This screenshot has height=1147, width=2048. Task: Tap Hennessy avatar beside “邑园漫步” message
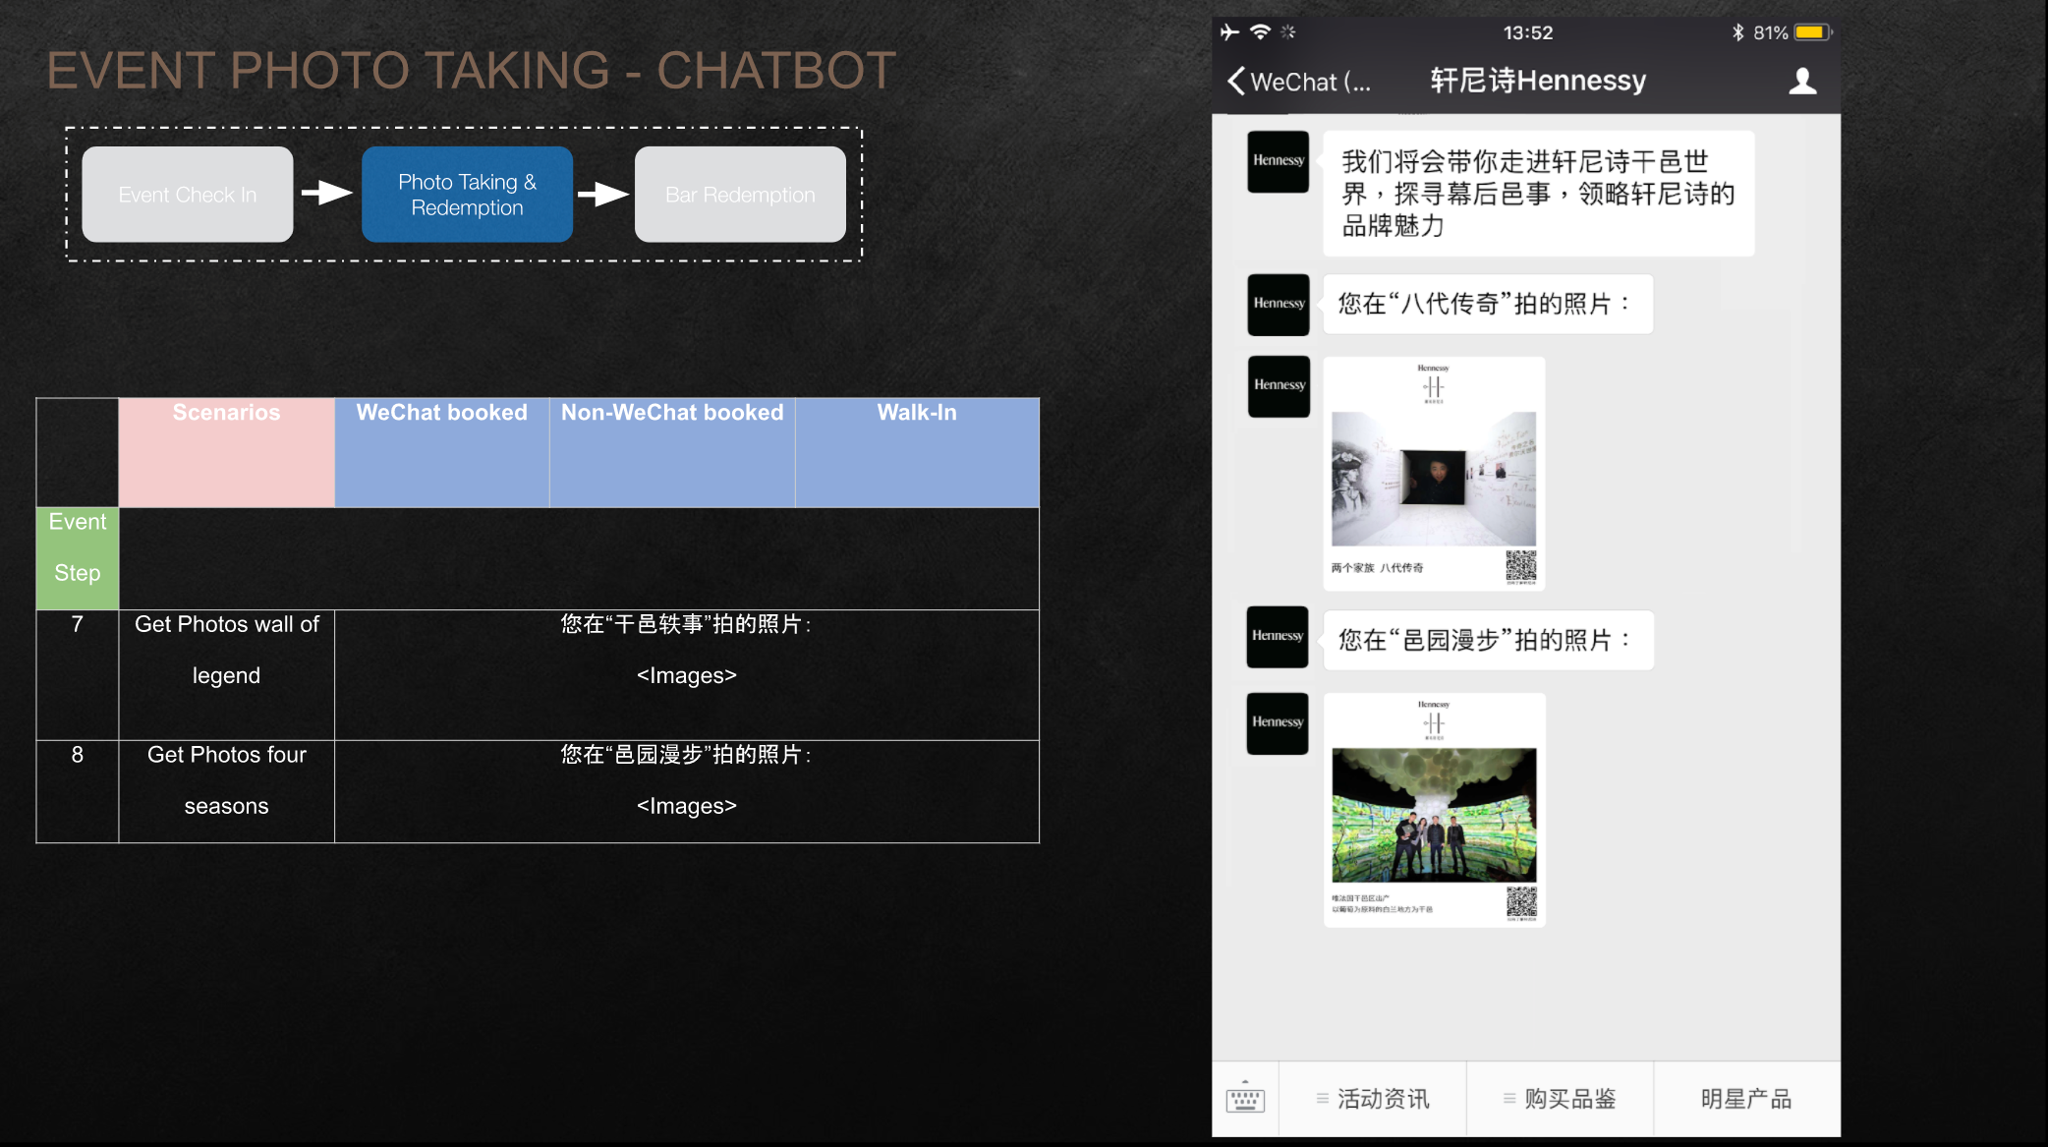(x=1278, y=637)
